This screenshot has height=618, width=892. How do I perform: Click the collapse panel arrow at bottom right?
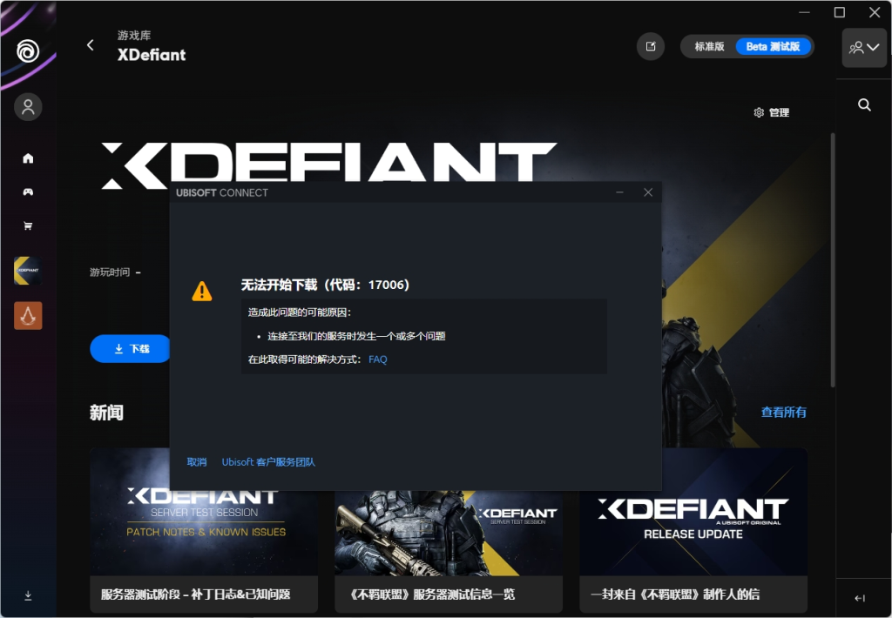coord(860,598)
